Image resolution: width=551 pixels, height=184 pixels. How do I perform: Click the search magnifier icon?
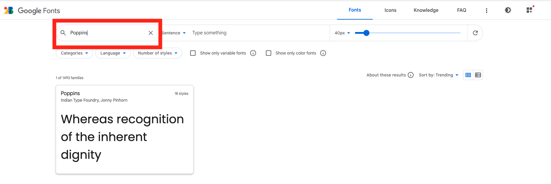click(x=63, y=33)
